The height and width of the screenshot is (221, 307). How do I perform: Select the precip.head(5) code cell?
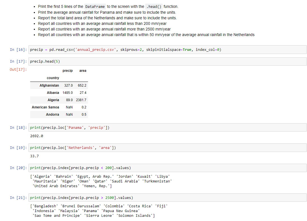[x=167, y=61]
